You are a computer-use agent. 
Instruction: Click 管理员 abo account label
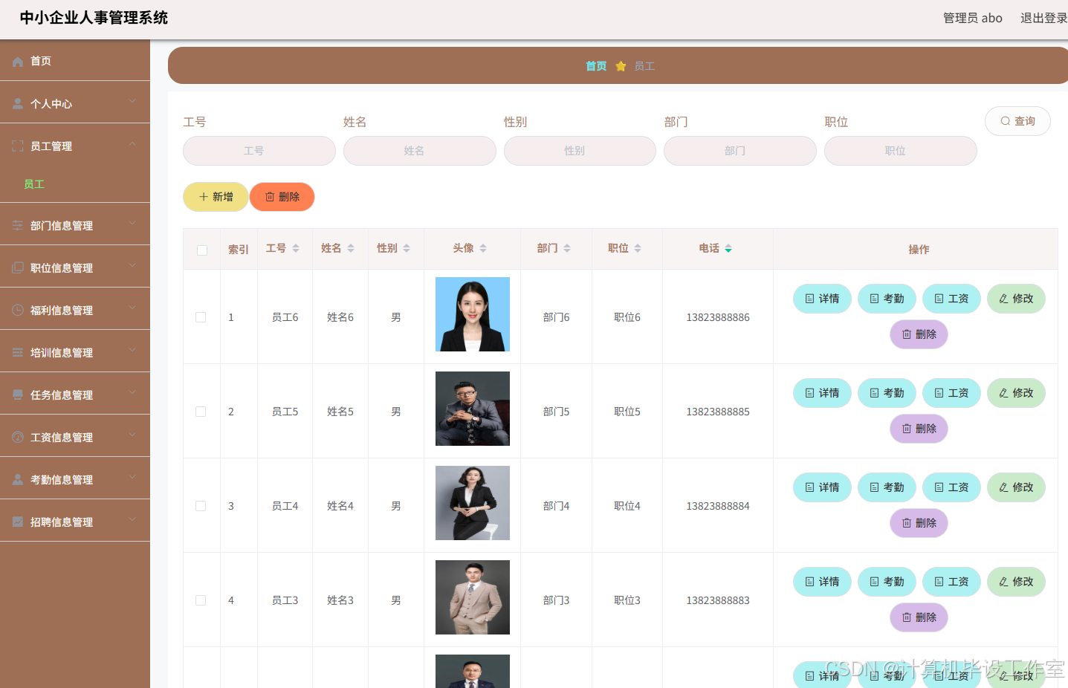pos(972,18)
